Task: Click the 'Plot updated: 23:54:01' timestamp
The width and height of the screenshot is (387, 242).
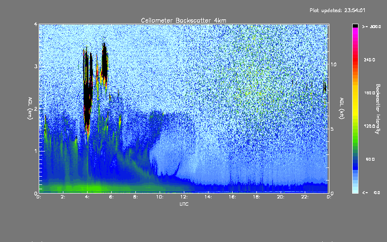Action: click(x=337, y=10)
